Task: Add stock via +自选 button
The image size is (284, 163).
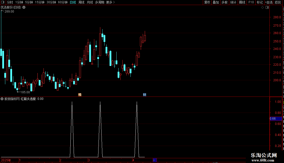Action: [269, 2]
